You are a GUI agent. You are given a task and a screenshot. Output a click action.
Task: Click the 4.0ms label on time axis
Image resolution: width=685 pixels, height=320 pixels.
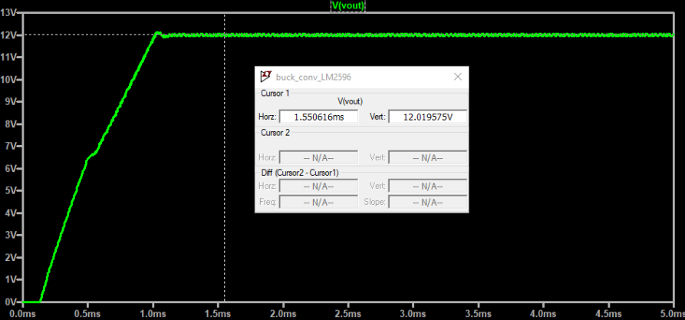[x=542, y=314]
